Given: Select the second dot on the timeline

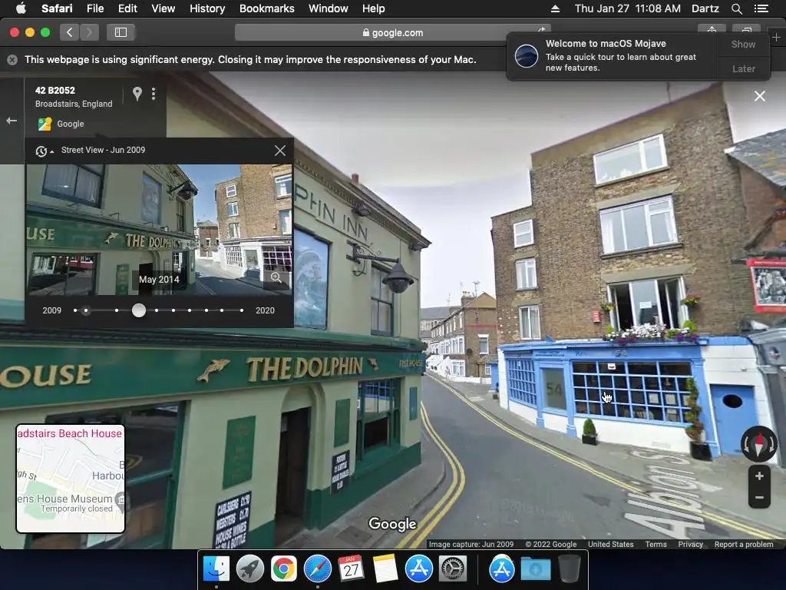Looking at the screenshot, I should tap(86, 310).
